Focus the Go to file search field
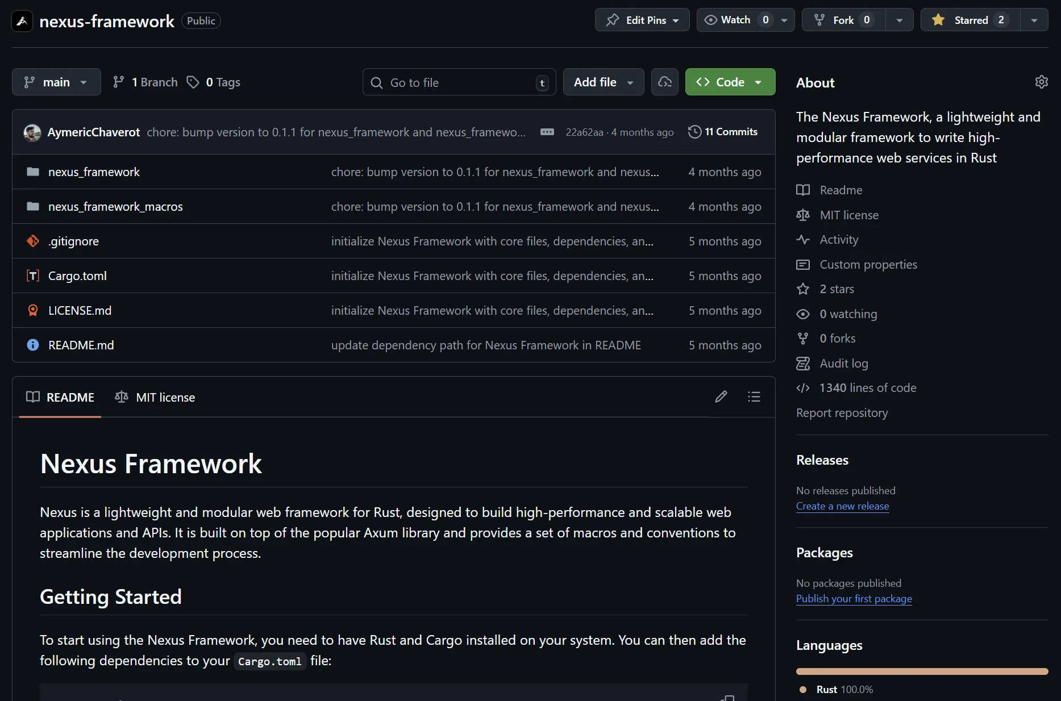Image resolution: width=1061 pixels, height=701 pixels. click(459, 82)
